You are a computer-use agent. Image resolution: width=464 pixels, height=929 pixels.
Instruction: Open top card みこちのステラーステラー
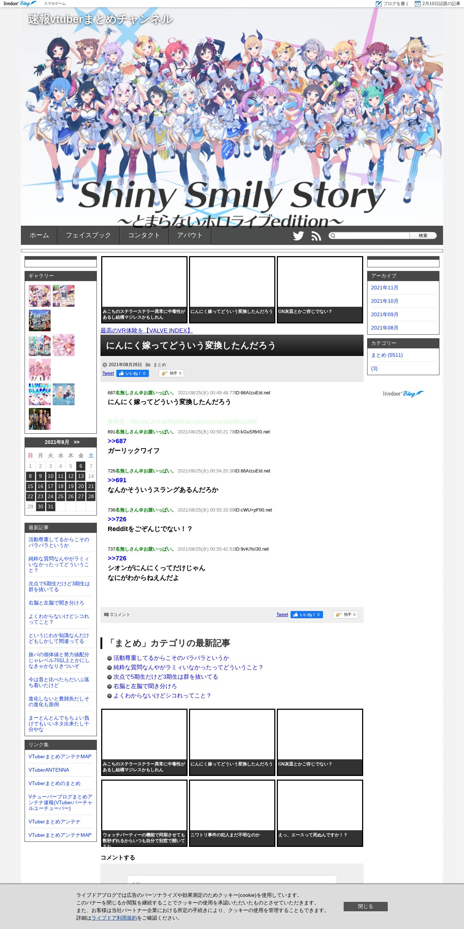(x=144, y=289)
